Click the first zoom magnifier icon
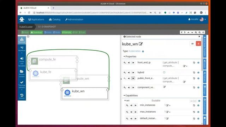The image size is (226, 127). [x=196, y=32]
